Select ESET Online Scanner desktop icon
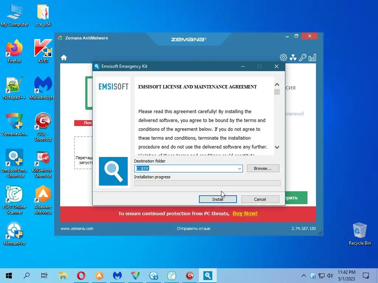Image resolution: width=378 pixels, height=283 pixels. (14, 200)
